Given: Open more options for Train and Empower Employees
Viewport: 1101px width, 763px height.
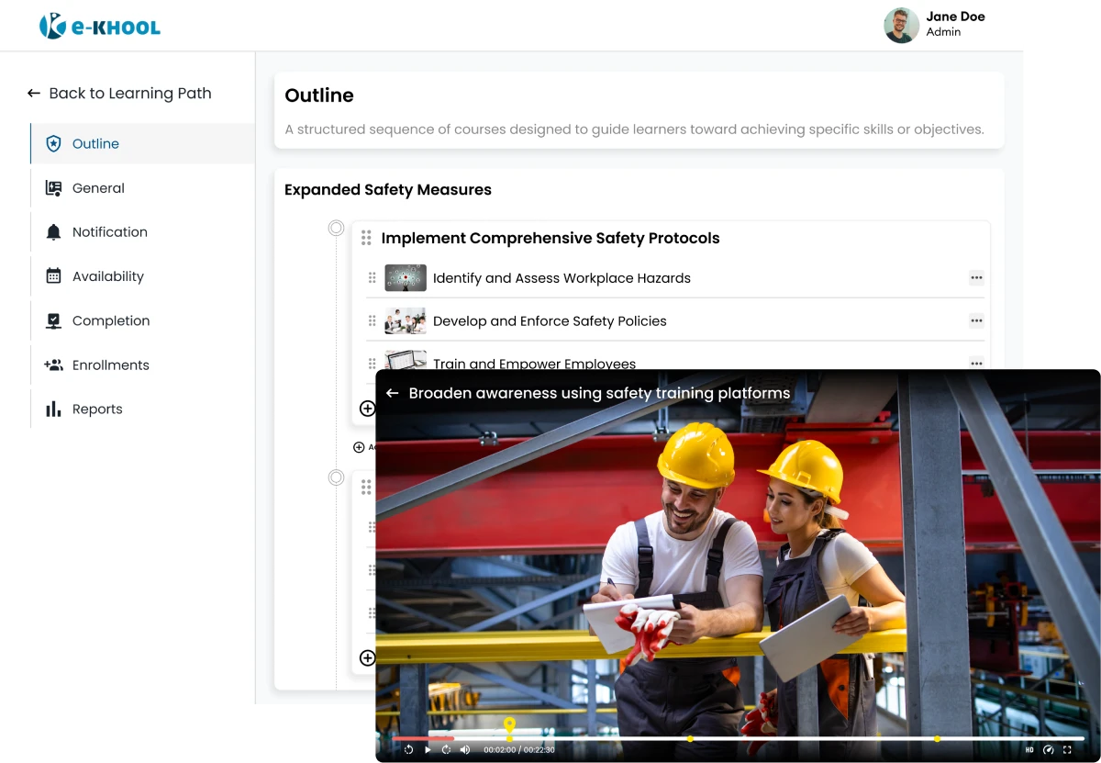Looking at the screenshot, I should pyautogui.click(x=976, y=364).
